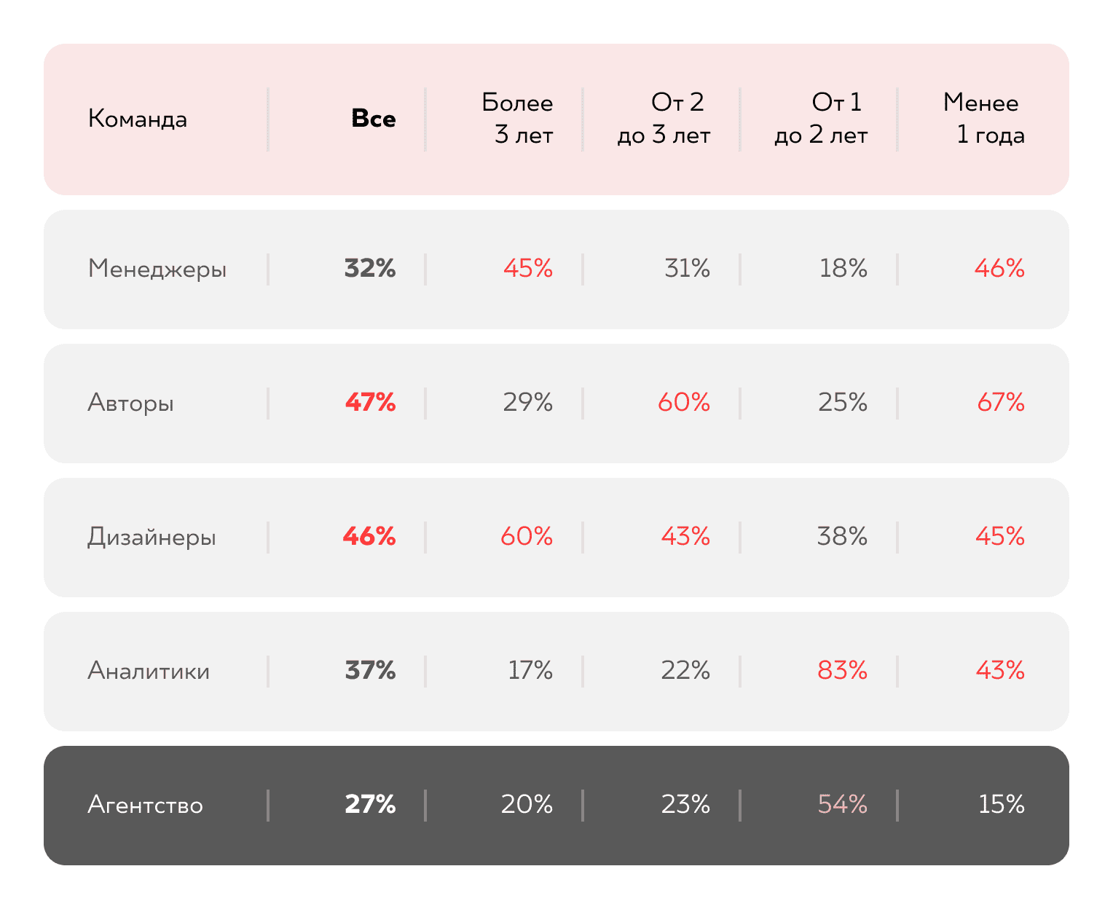Select the "Авторы" row label
This screenshot has width=1113, height=909.
click(x=131, y=403)
